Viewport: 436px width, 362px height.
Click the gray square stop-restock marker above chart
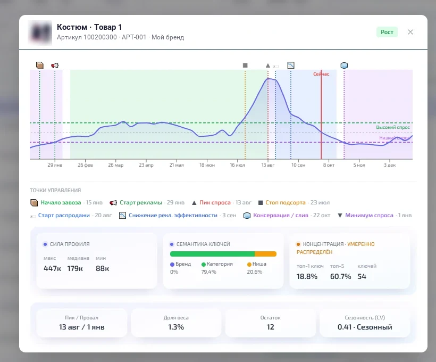pyautogui.click(x=245, y=65)
